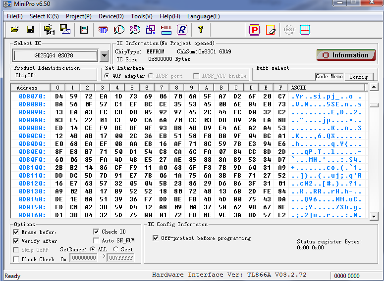Enable the Blank Check checkbox
This screenshot has width=384, height=281.
click(x=16, y=259)
